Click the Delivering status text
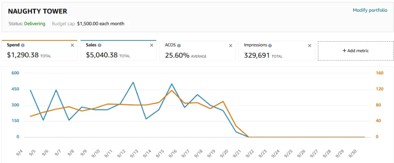 35,23
